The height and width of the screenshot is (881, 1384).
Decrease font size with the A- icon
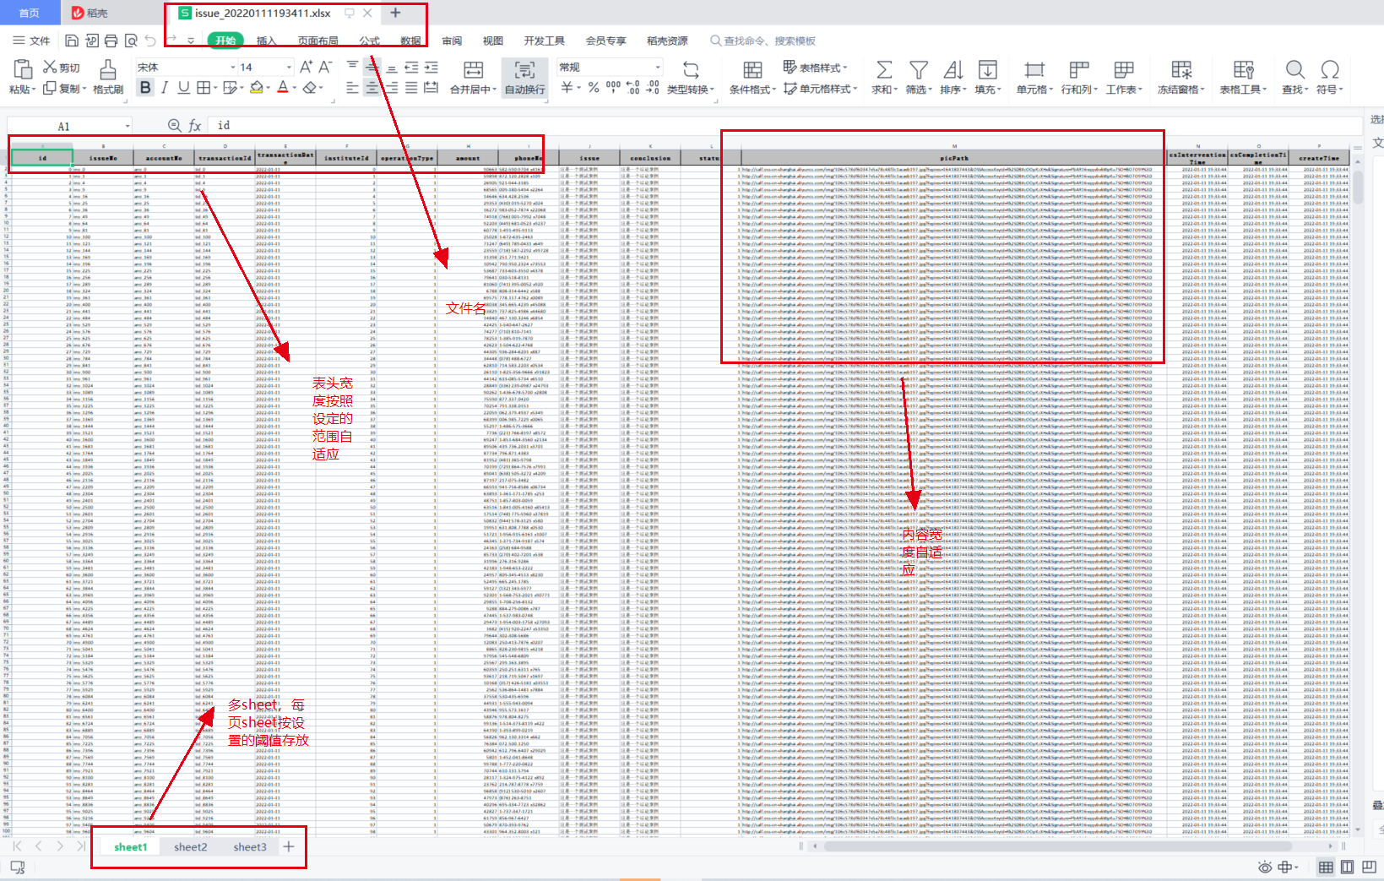tap(325, 67)
